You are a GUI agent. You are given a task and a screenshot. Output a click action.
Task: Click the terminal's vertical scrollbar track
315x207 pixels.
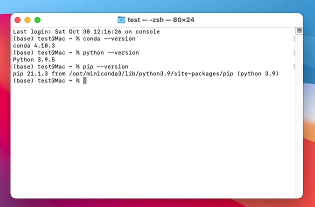click(x=299, y=116)
